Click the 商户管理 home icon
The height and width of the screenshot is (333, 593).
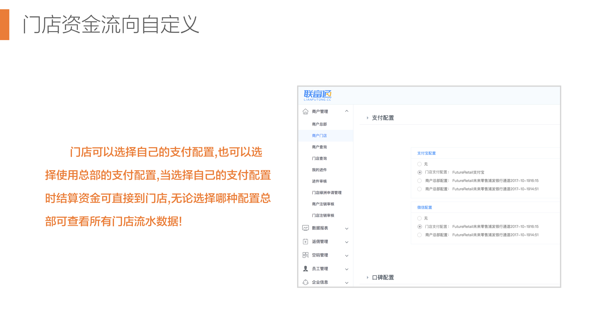click(x=305, y=111)
